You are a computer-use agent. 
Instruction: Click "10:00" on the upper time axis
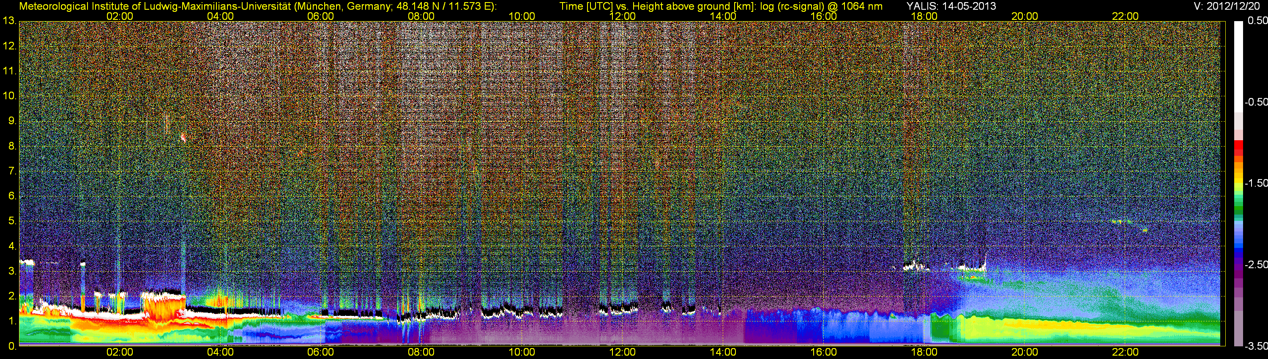coord(522,16)
